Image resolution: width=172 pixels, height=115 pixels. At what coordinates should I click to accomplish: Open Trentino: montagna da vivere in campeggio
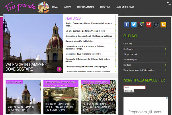[x=86, y=66]
